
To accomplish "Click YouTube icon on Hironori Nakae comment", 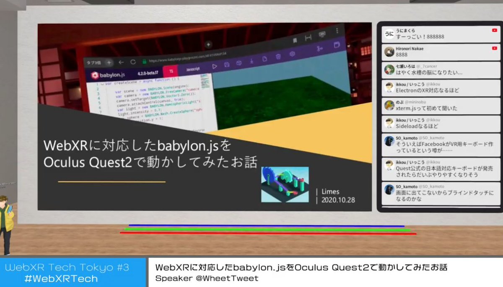I will coord(495,49).
